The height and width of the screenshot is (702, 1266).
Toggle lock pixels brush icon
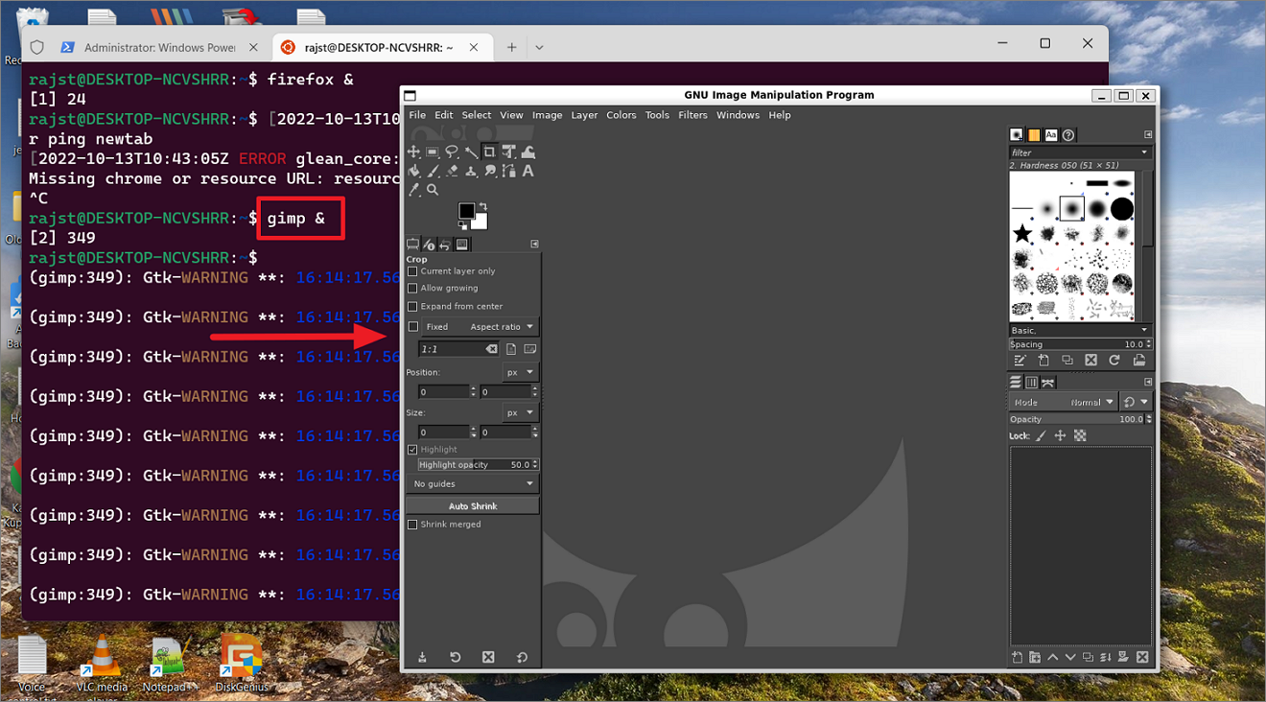pos(1041,435)
